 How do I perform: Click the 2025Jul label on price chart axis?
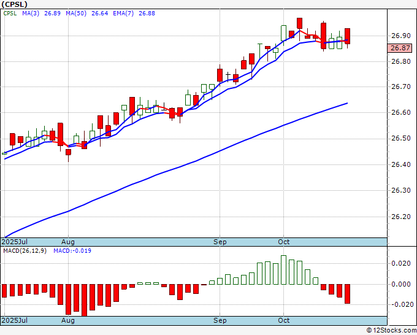click(x=14, y=242)
